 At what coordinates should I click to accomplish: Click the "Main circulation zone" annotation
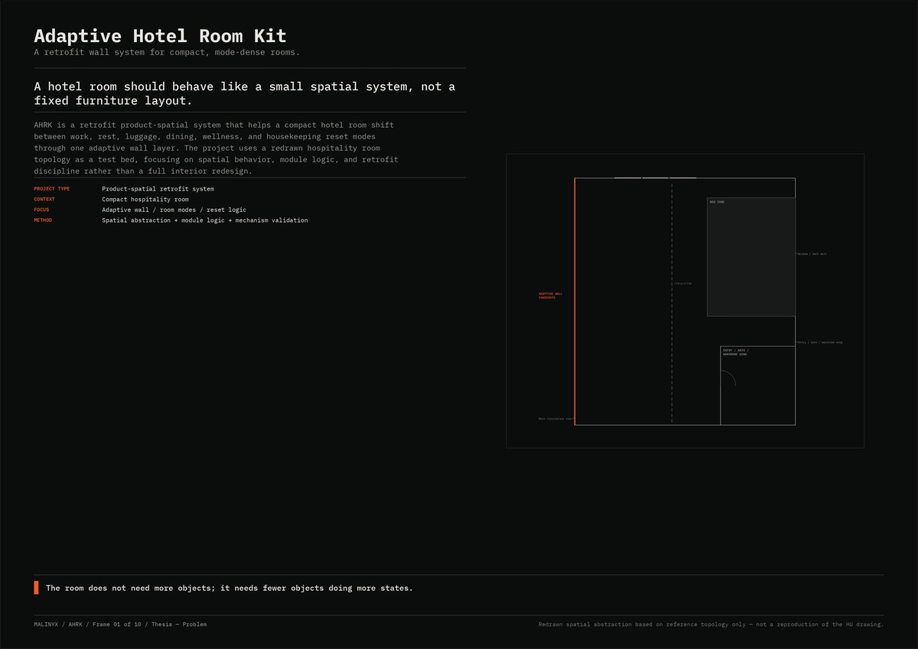(x=555, y=419)
